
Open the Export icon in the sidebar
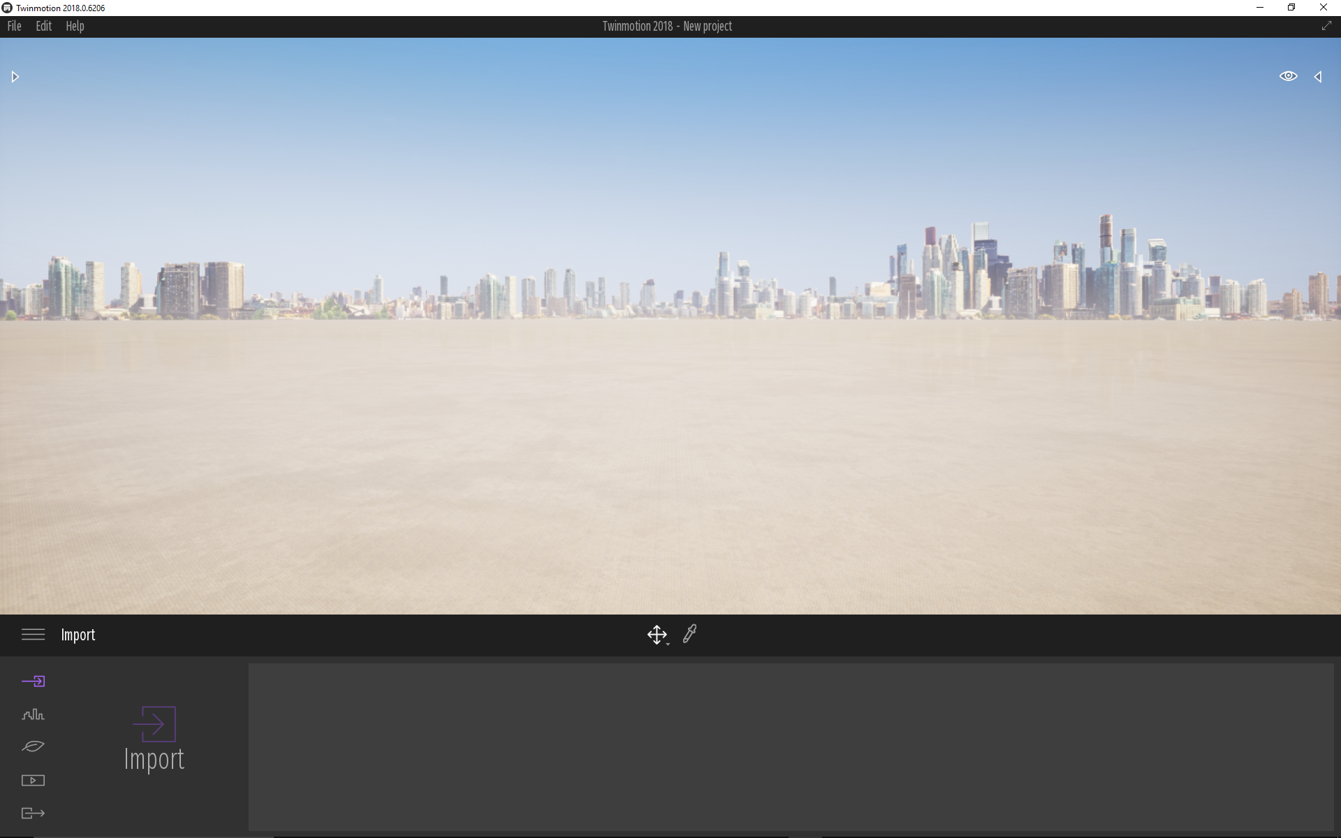point(33,813)
